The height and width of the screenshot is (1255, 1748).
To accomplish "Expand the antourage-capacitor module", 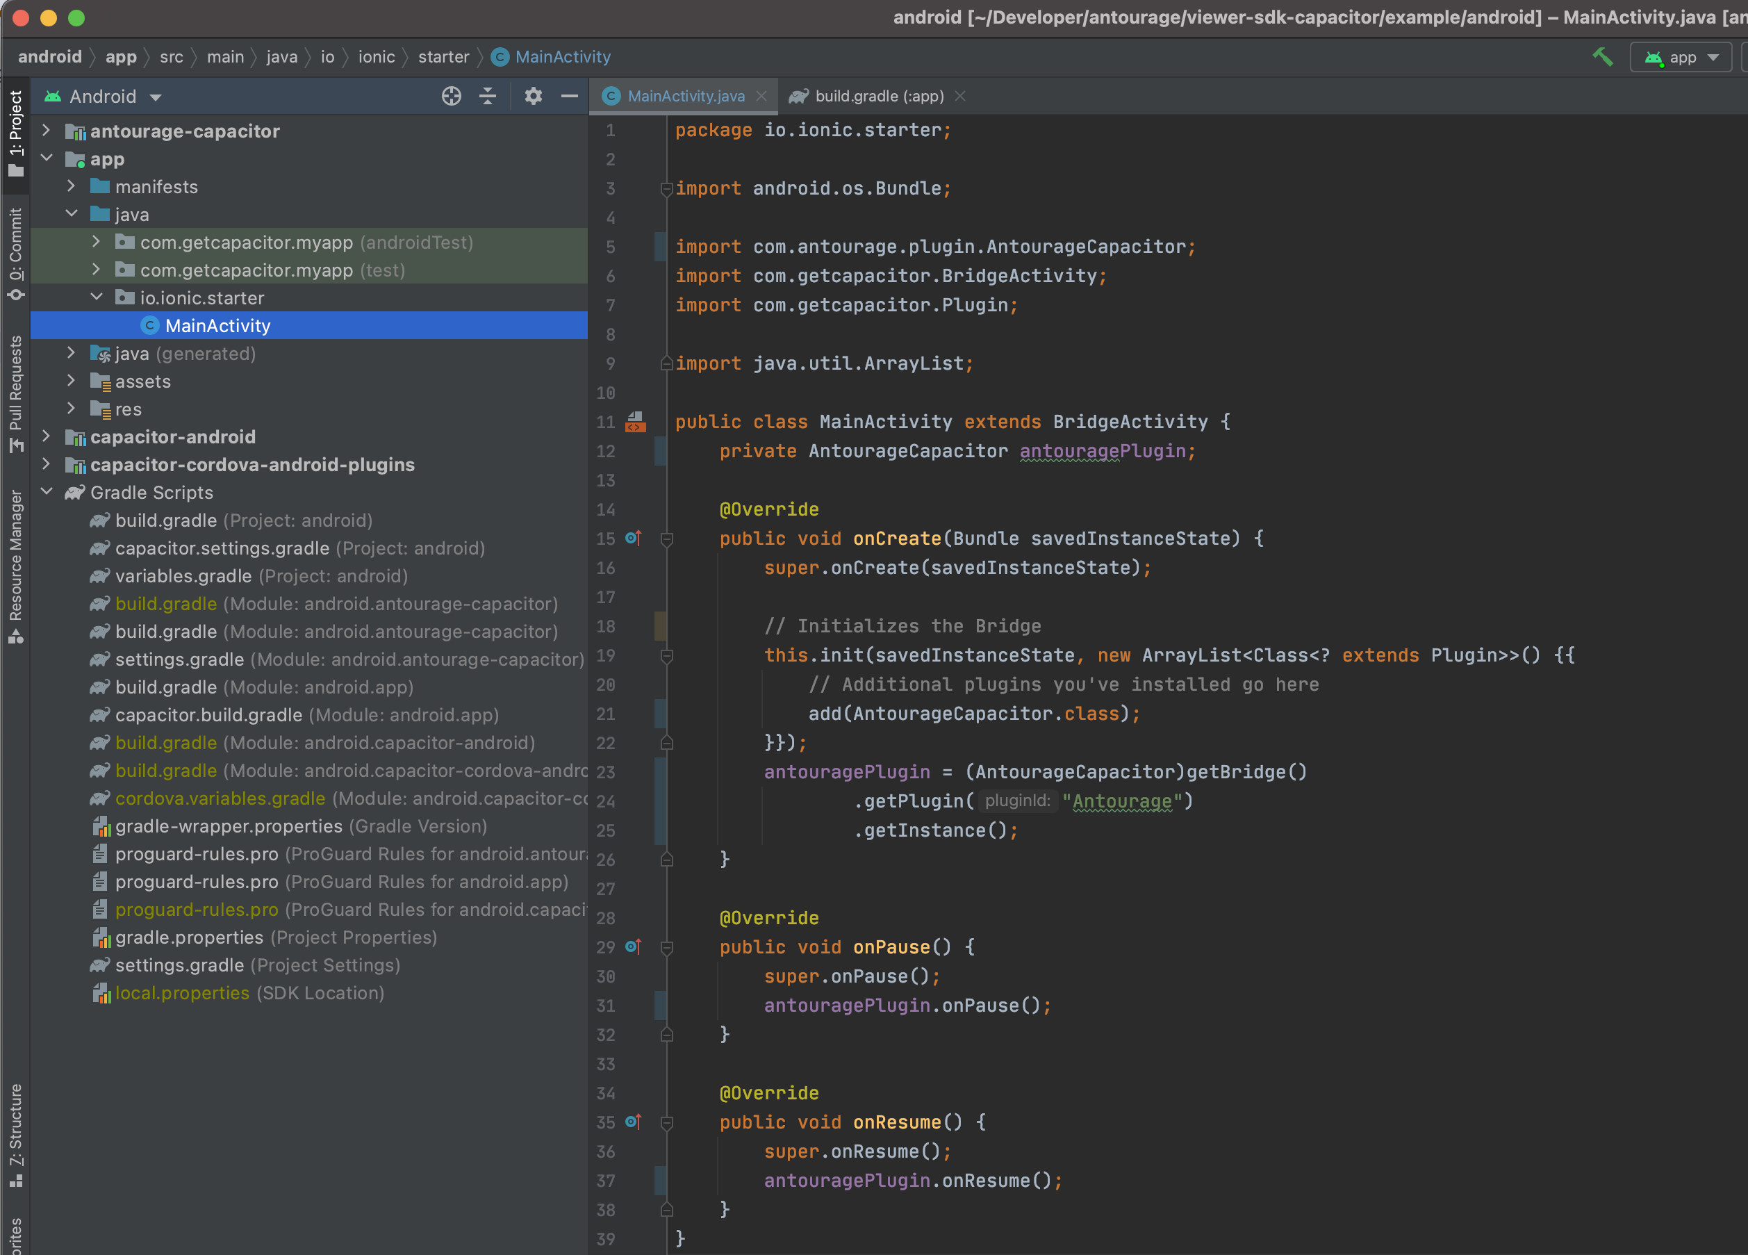I will pyautogui.click(x=47, y=130).
